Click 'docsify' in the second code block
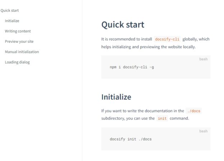Viewport: 224px width, 161px height. [117, 139]
